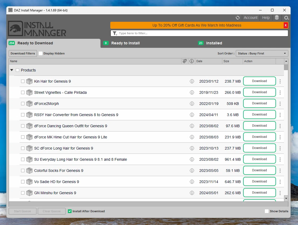Open the Account menu
This screenshot has width=298, height=225.
click(251, 18)
